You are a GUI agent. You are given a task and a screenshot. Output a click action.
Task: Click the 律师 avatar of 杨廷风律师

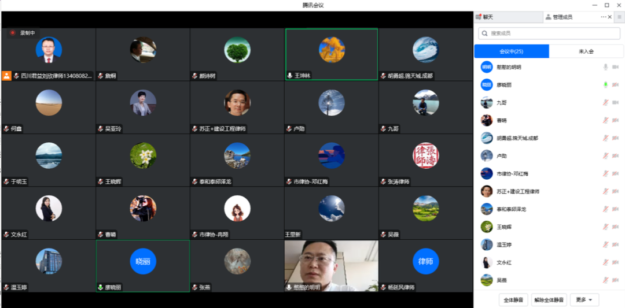tap(426, 261)
